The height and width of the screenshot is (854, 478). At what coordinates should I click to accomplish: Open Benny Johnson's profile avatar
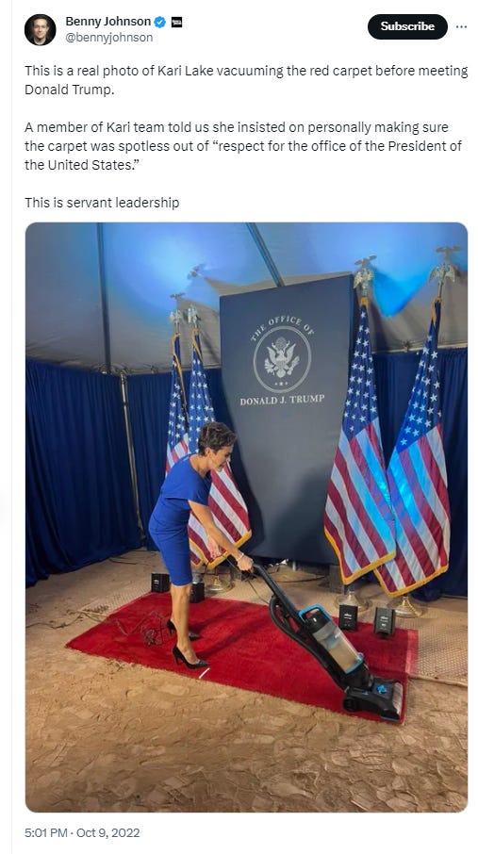coord(40,30)
